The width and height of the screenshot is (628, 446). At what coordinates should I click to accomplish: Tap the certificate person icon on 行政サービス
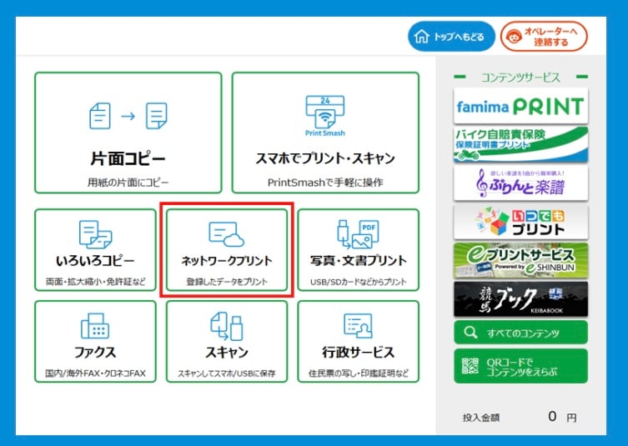coord(358,326)
